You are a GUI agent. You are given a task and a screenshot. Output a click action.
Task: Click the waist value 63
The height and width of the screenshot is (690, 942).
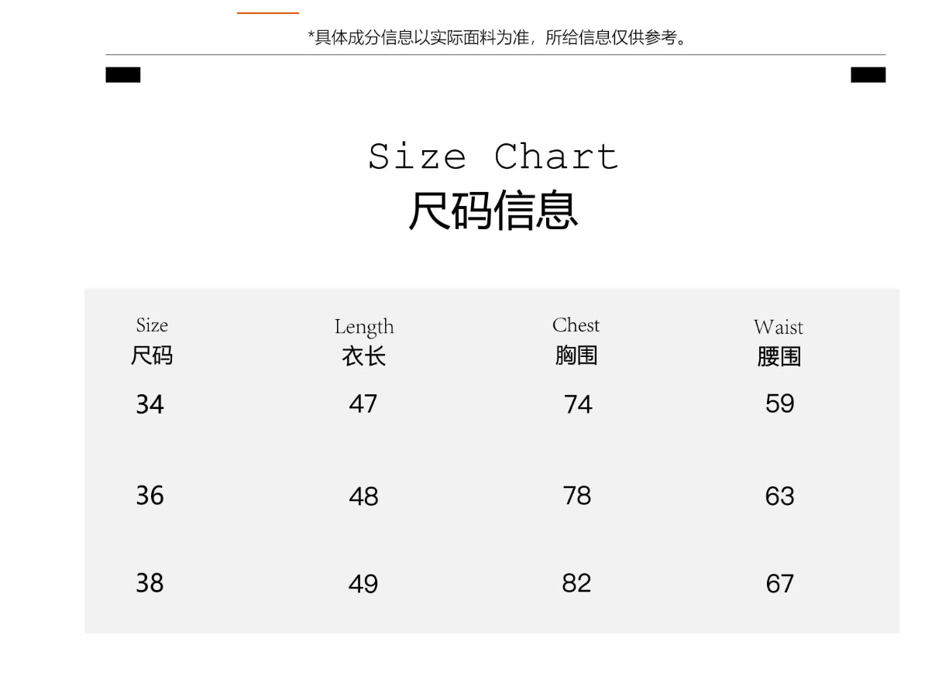tap(779, 496)
